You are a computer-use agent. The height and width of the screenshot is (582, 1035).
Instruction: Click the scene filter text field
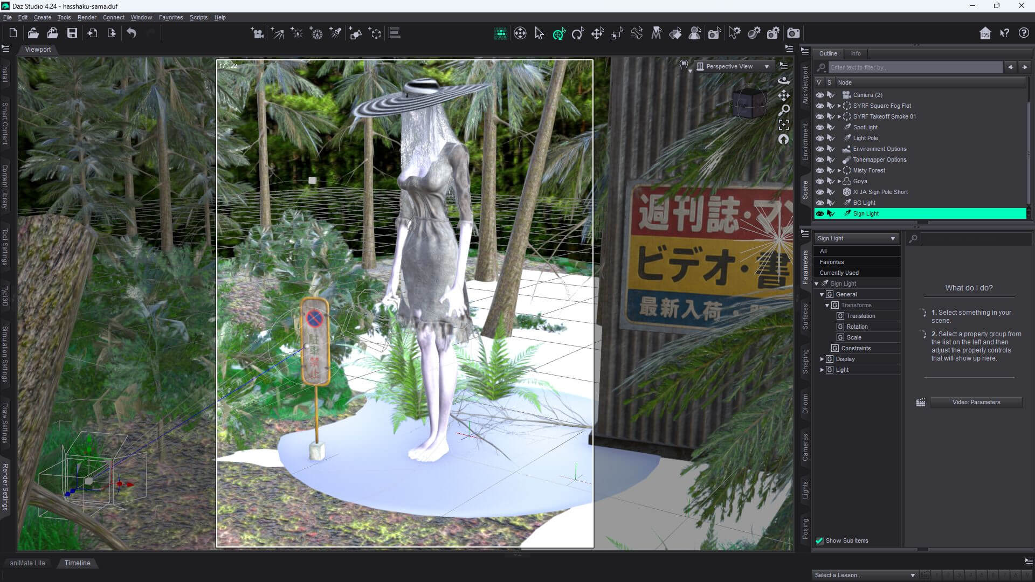click(916, 67)
